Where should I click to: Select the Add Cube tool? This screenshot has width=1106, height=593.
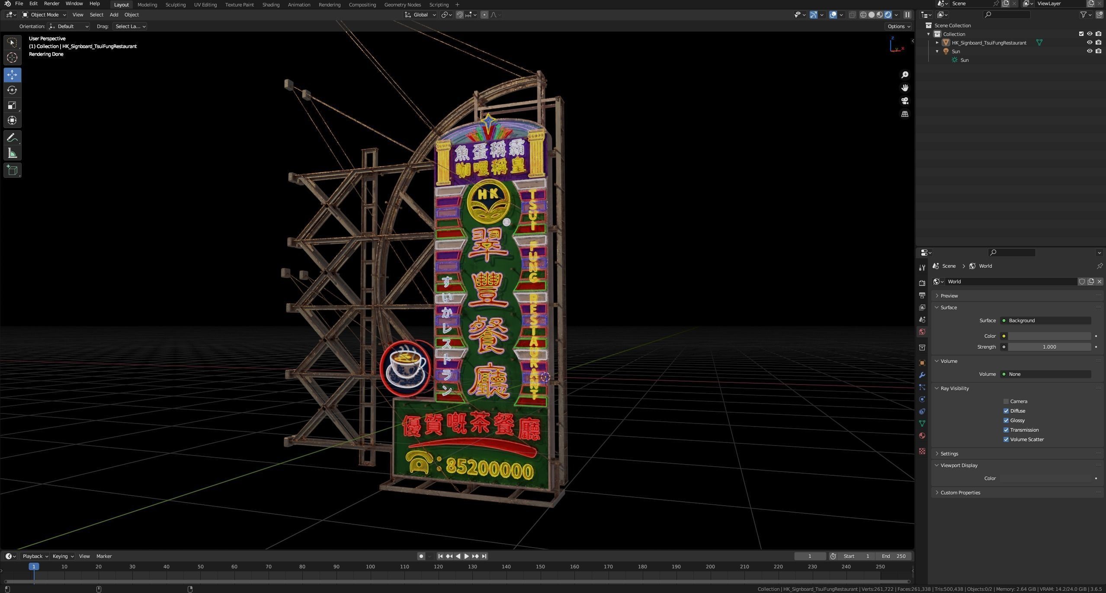pos(12,170)
